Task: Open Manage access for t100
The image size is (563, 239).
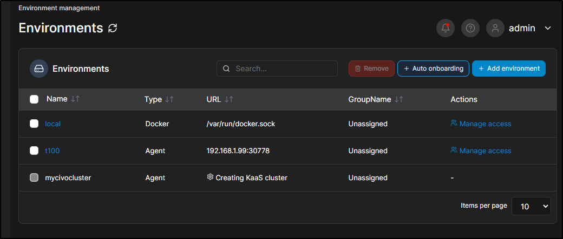Action: (x=481, y=151)
